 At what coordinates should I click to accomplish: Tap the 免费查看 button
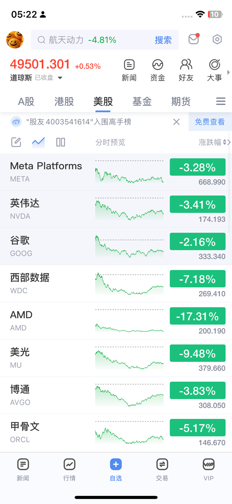click(210, 122)
